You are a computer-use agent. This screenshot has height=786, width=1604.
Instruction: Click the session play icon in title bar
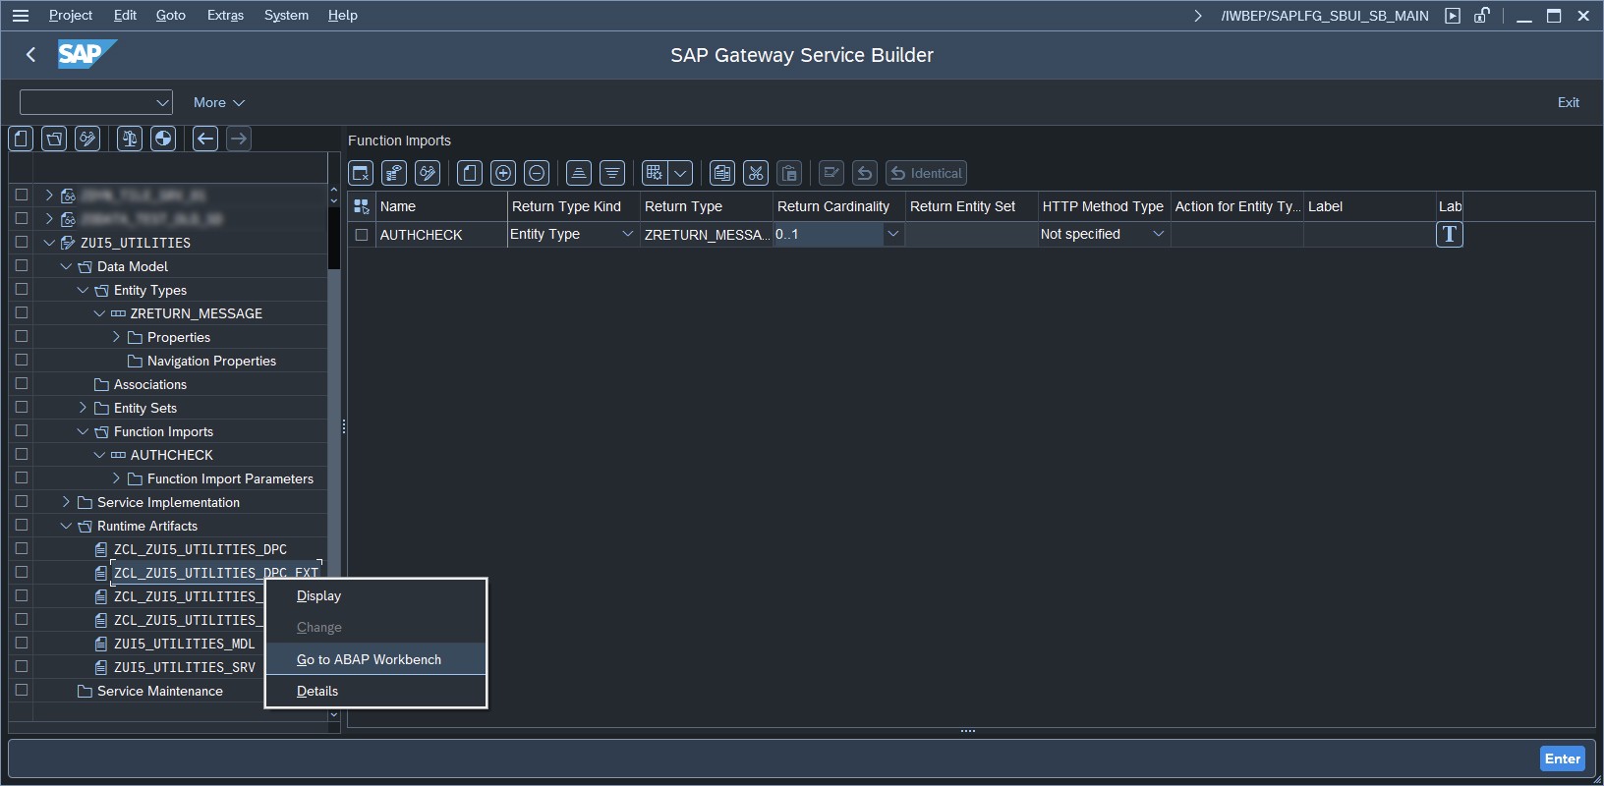coord(1453,16)
